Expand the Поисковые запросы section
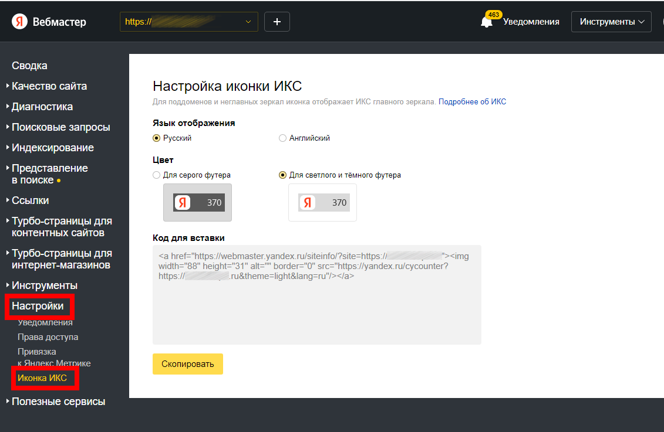The image size is (664, 432). click(60, 127)
